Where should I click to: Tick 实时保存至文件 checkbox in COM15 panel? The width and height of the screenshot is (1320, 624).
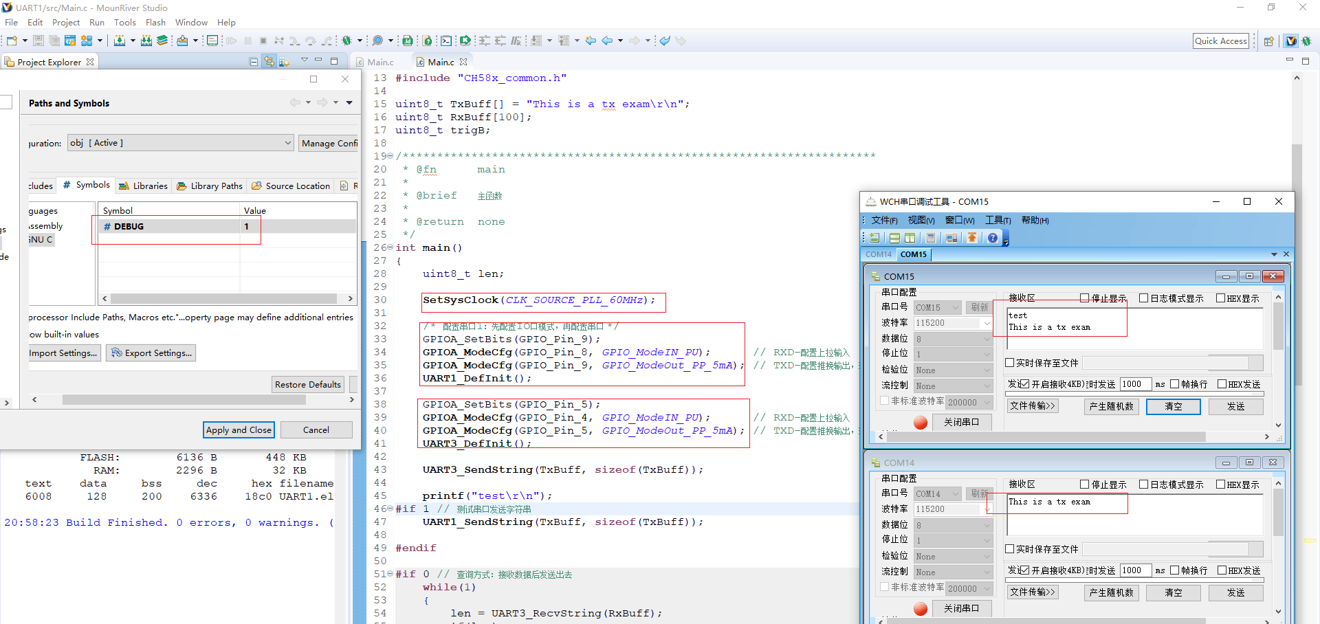coord(1010,363)
